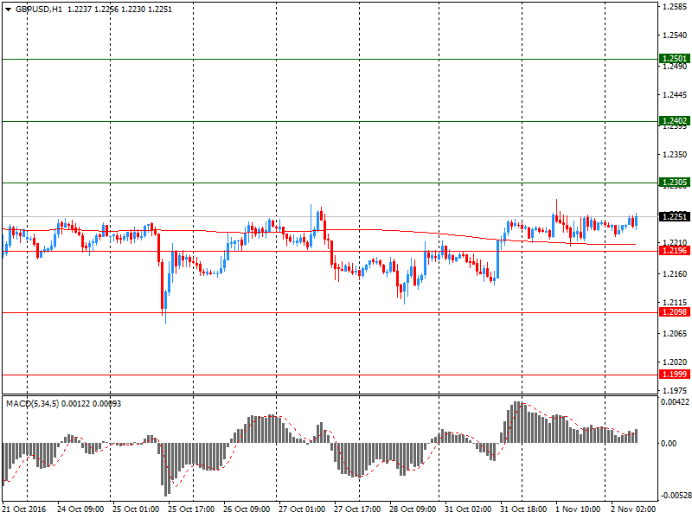Click the 1.2020 price scale value
The height and width of the screenshot is (519, 692).
click(675, 362)
